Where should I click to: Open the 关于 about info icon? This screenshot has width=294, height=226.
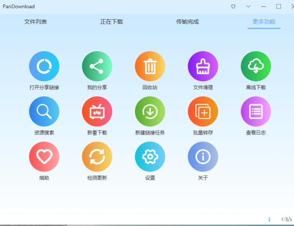pos(203,156)
